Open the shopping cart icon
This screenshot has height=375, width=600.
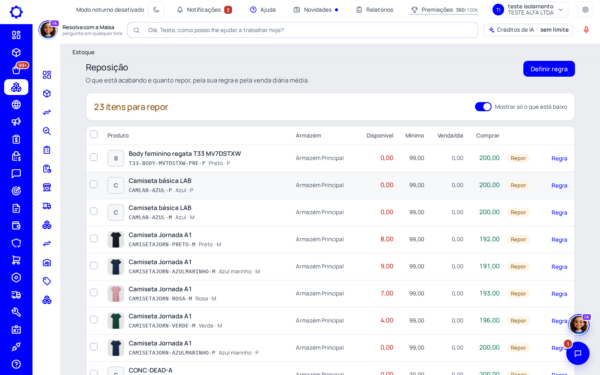point(16,260)
